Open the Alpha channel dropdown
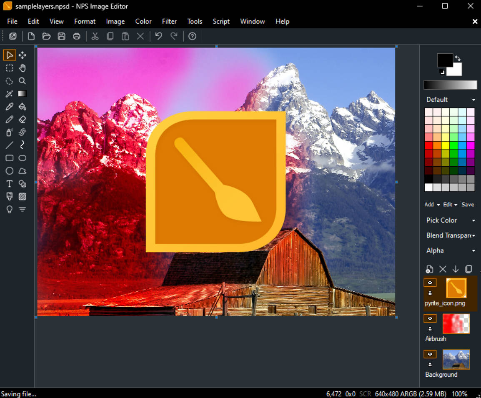This screenshot has height=398, width=481. point(450,250)
